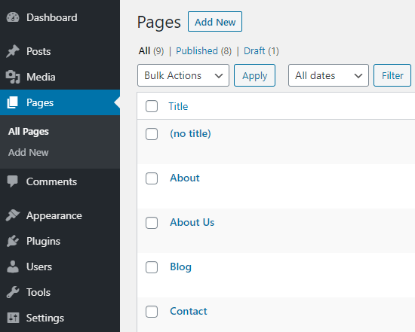Image resolution: width=415 pixels, height=332 pixels.
Task: Open the Add New sidebar submenu item
Action: (x=29, y=152)
